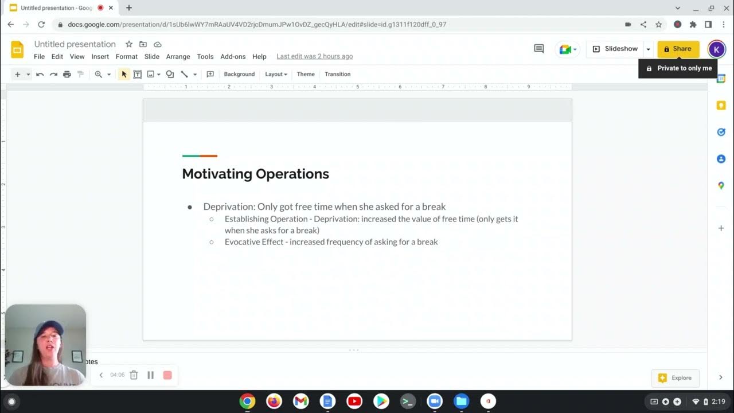Click the Chrome address bar URL
This screenshot has height=413, width=734.
257,25
